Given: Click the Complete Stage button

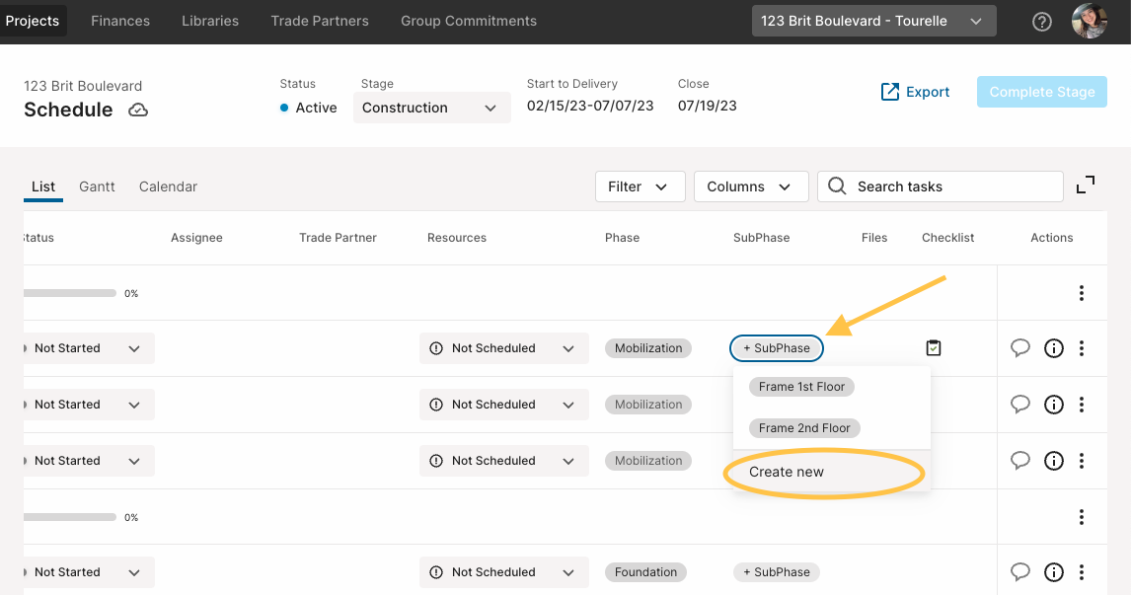Looking at the screenshot, I should point(1041,92).
